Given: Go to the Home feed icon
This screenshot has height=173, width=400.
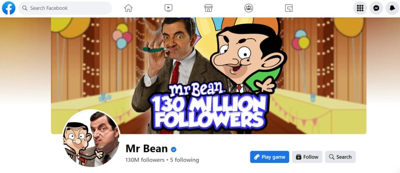Looking at the screenshot, I should tap(128, 8).
